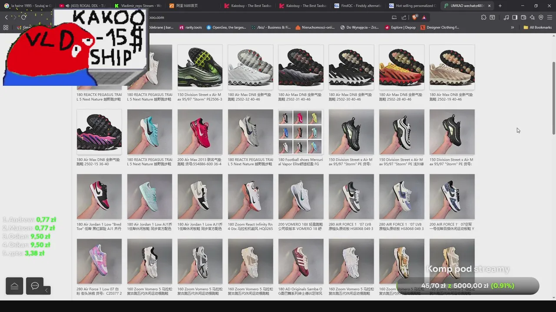The height and width of the screenshot is (312, 556).
Task: Open the Brave Rewards triangle icon
Action: coord(424,17)
